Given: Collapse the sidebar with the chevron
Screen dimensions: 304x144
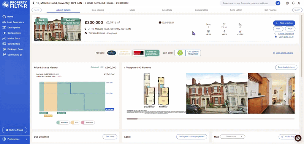Looking at the screenshot, I should [26, 139].
